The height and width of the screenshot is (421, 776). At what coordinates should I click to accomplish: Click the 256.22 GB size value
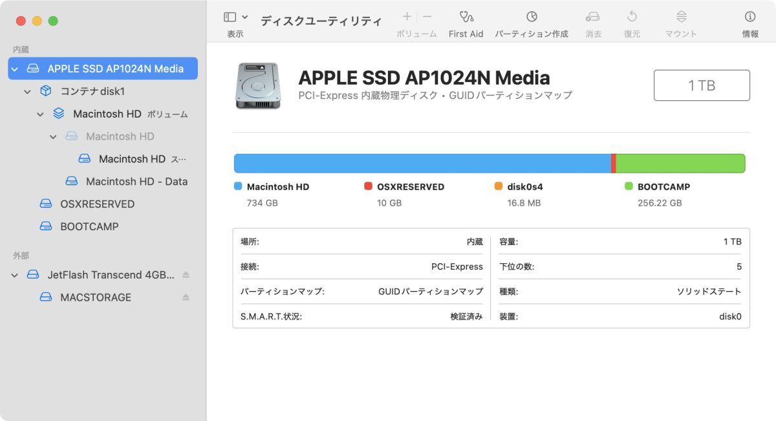pyautogui.click(x=660, y=203)
